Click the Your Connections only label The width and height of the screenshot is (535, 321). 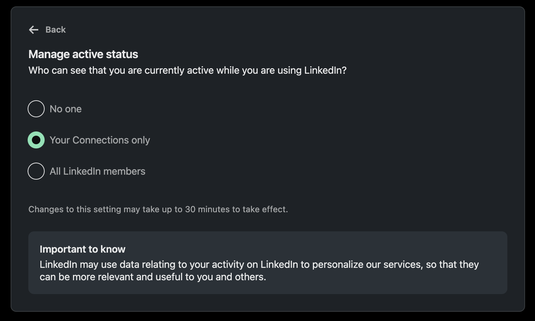click(100, 140)
